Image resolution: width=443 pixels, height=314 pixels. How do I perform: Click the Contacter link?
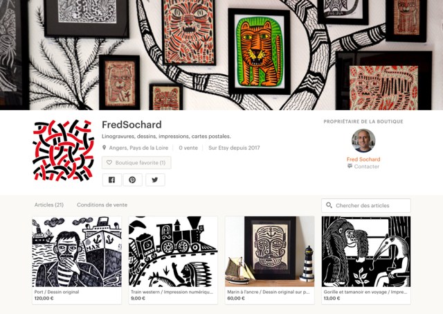tap(366, 166)
